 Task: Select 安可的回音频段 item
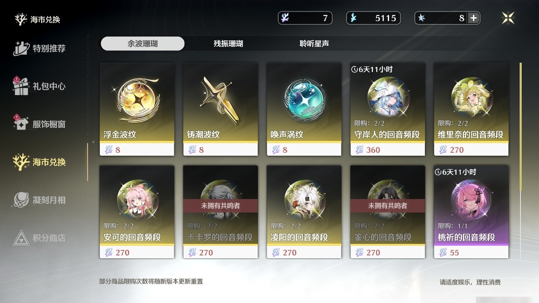[x=137, y=212]
